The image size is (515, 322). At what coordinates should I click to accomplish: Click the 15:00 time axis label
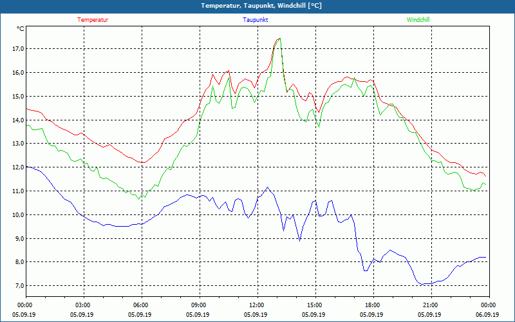tap(315, 305)
